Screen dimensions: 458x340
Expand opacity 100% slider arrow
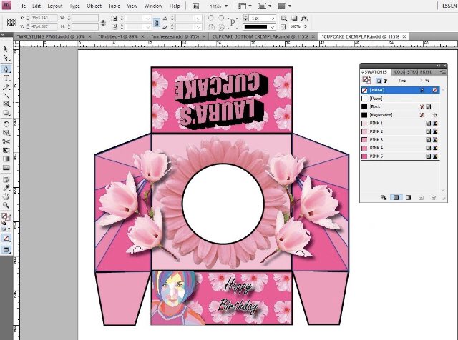[x=306, y=26]
